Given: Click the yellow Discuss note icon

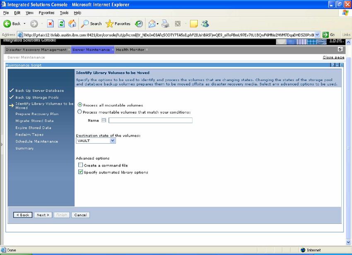Looking at the screenshot, I should pos(194,24).
